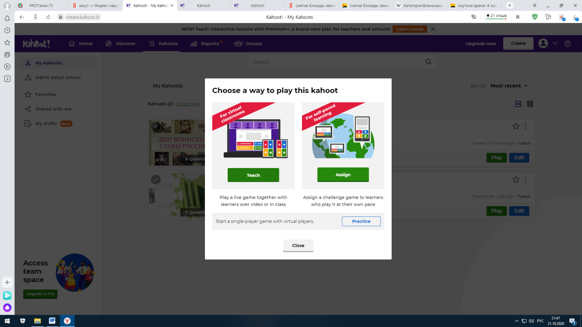The image size is (582, 327).
Task: Switch to the PROТанки.TV browser tab
Action: point(41,6)
